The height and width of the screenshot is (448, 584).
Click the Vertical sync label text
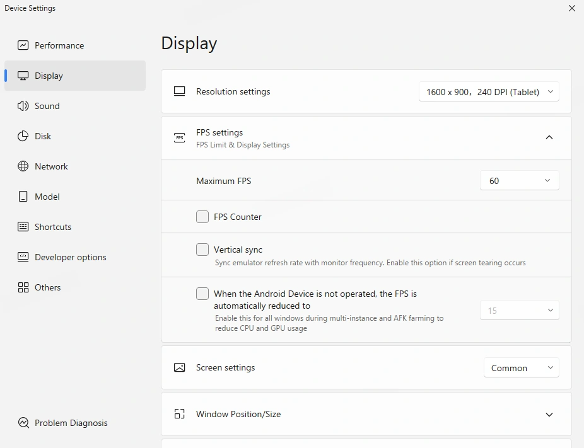tap(238, 250)
